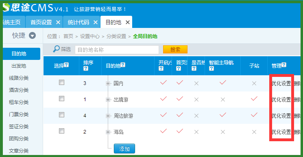Screen dimensions: 303x157
Task: Click help icon next to 管理 header
Action: click(284, 65)
